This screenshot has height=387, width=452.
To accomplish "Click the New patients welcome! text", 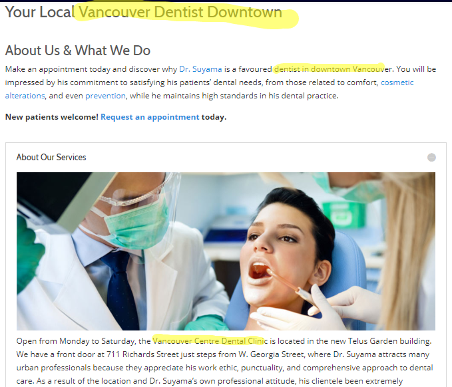I will (52, 117).
